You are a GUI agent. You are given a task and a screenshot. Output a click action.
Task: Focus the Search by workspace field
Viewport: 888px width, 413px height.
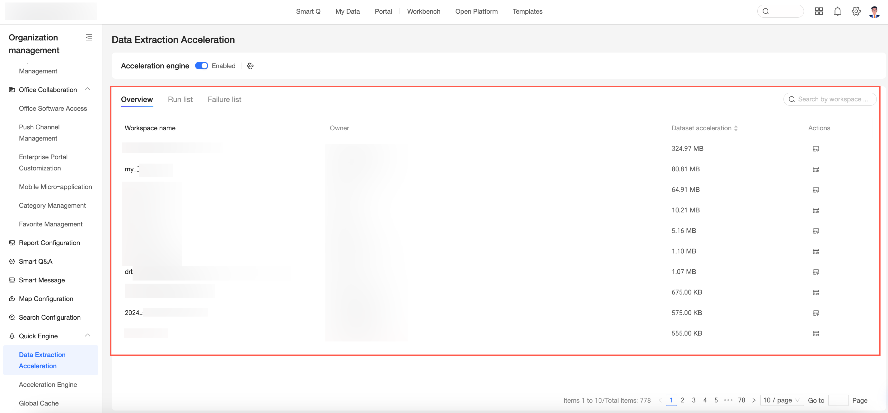(833, 99)
